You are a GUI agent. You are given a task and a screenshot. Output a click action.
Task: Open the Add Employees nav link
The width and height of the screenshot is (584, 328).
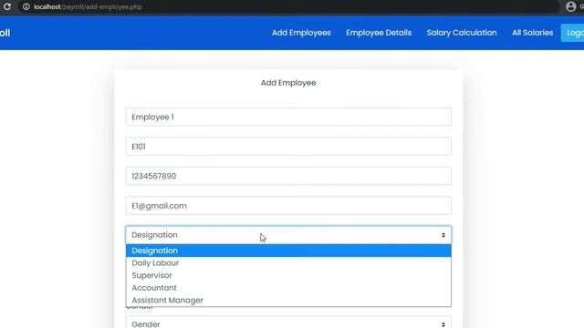[x=301, y=33]
